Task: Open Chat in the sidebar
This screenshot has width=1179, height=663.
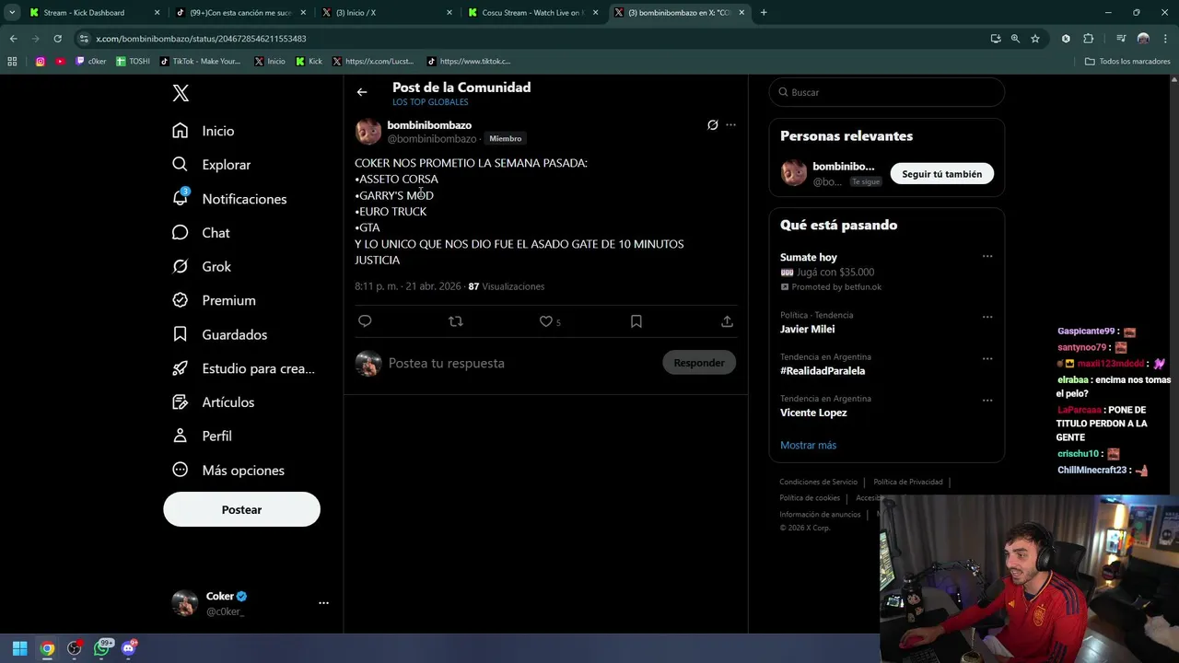Action: pos(201,233)
